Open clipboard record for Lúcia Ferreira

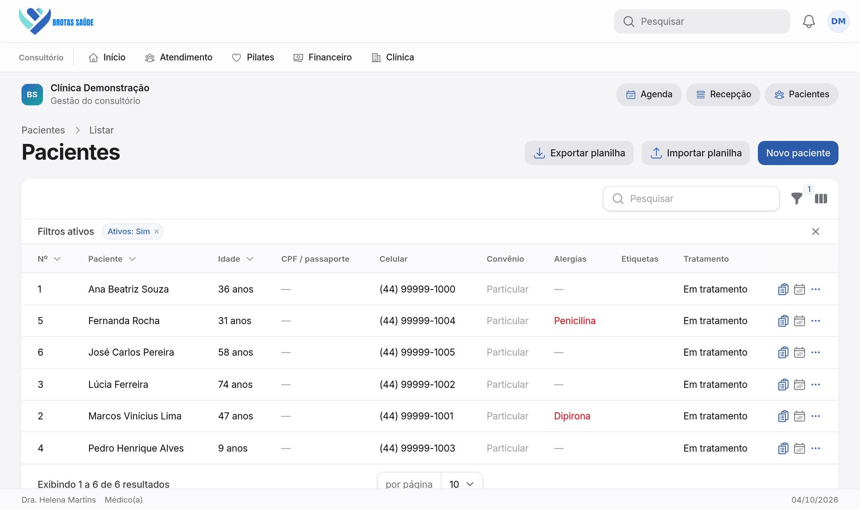tap(783, 385)
